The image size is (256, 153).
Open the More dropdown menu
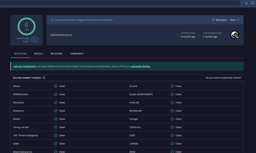pos(234,20)
